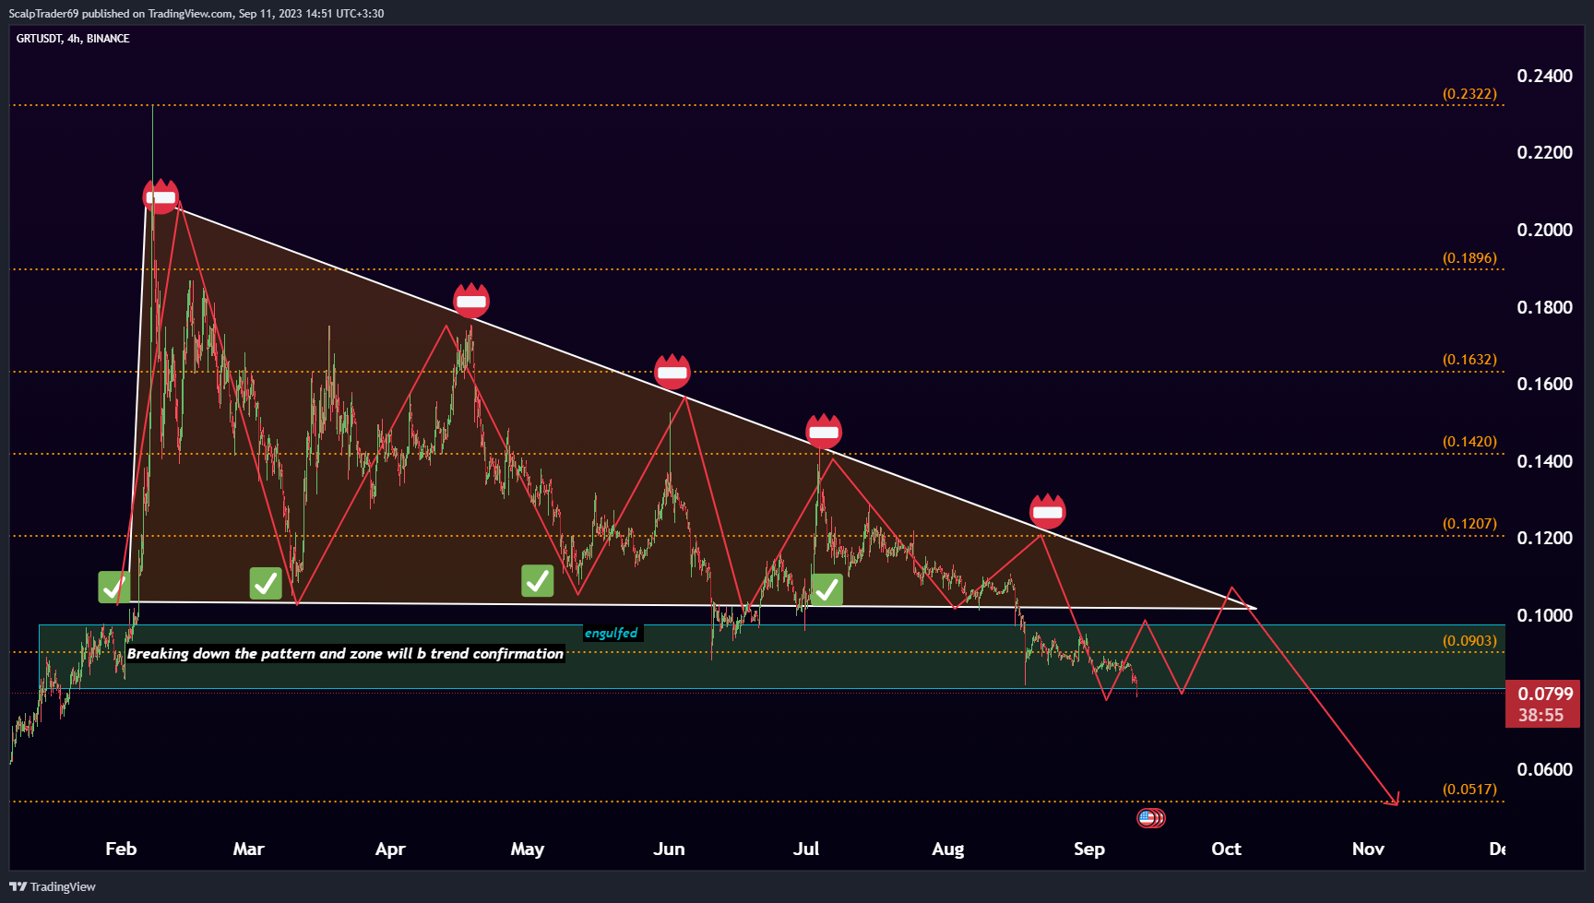Click the (0.2322) level label

1470,94
